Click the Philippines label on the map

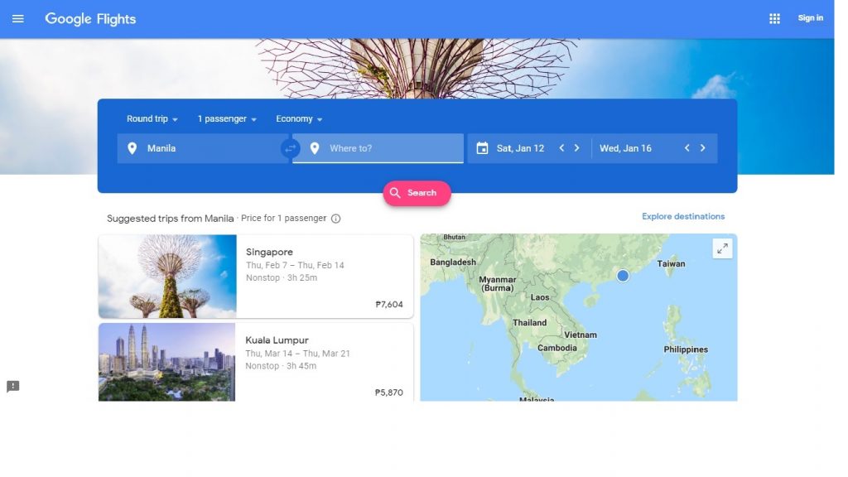(686, 349)
